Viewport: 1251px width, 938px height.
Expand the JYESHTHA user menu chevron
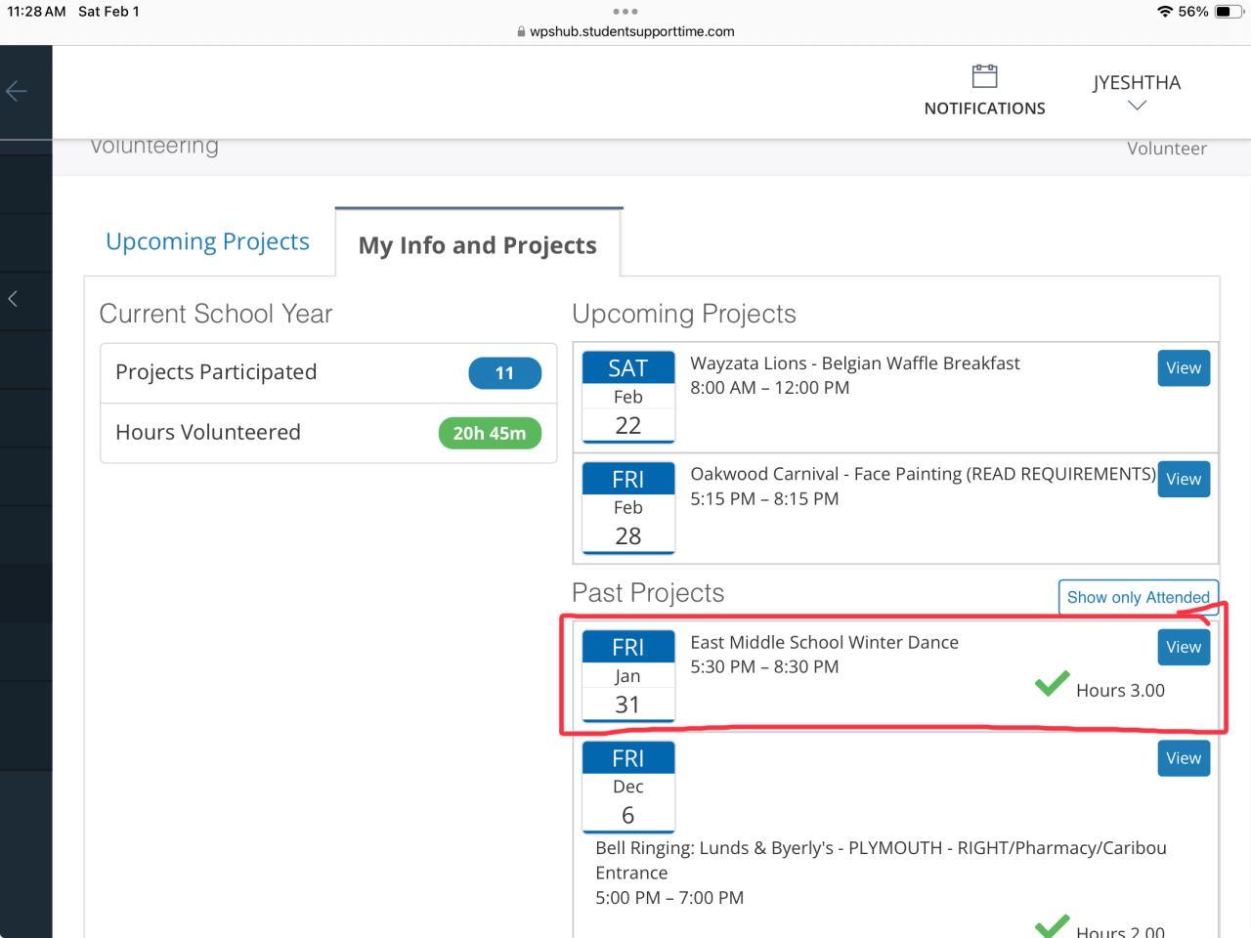tap(1137, 106)
